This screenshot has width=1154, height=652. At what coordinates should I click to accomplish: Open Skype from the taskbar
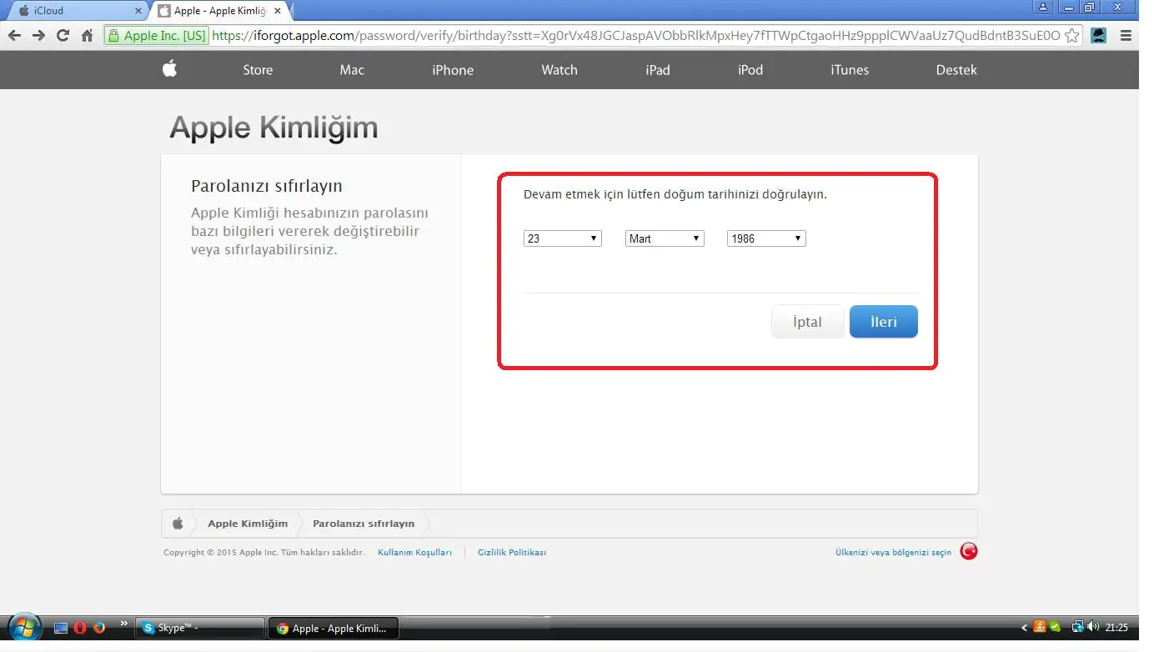click(x=198, y=627)
